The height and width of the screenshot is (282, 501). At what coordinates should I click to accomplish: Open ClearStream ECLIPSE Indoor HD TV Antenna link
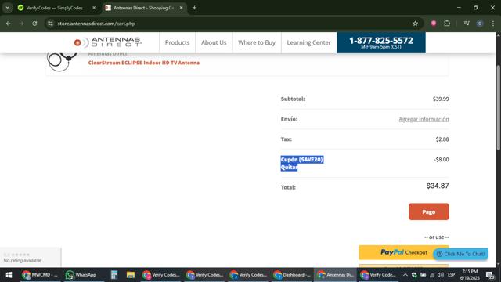[x=144, y=63]
